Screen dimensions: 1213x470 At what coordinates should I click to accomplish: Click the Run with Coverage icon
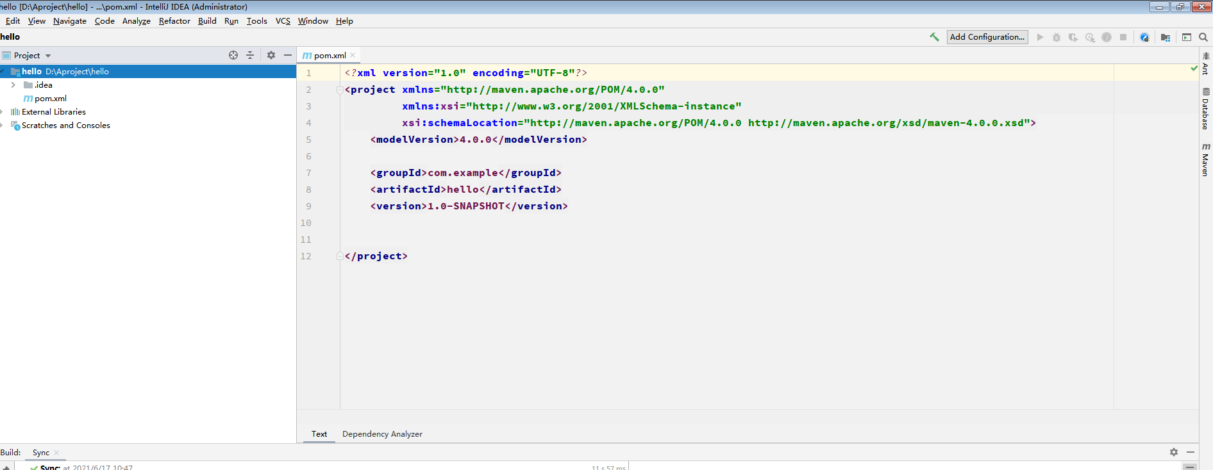1073,37
